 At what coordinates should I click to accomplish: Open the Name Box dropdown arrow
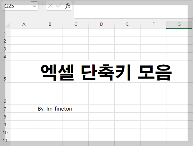coord(35,6)
